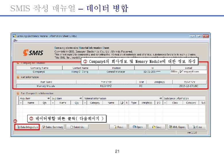Click the Material Information Name column header

[111, 103]
